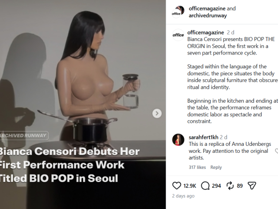
Task: View sarahfert1kh's profile picture
Action: click(x=178, y=140)
